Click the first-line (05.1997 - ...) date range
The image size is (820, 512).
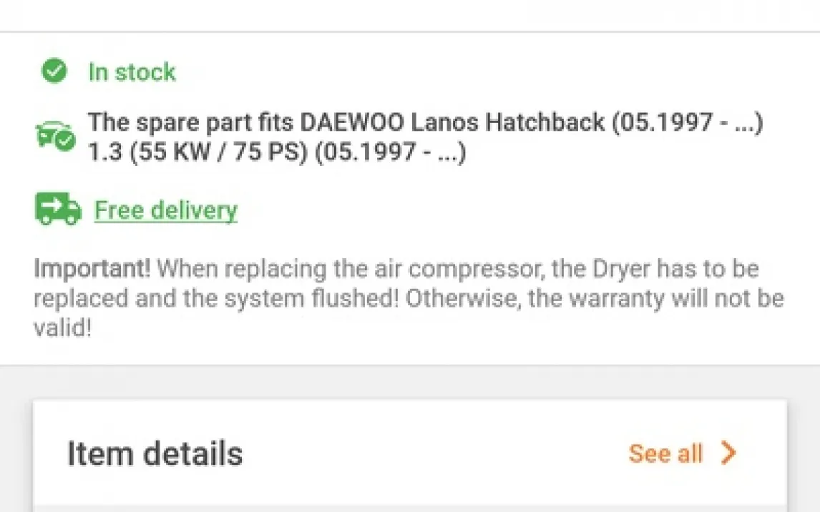(687, 122)
